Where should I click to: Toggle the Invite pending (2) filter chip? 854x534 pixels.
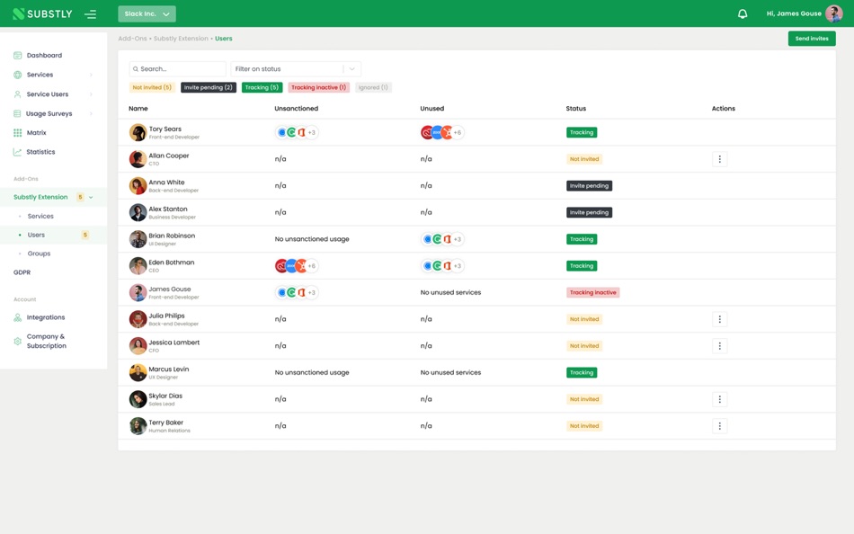208,87
